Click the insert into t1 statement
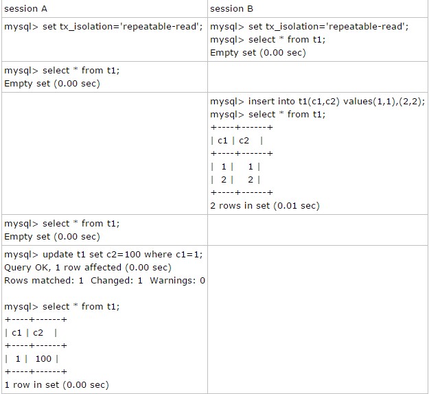Screen dimensions: 429x394 coord(317,101)
